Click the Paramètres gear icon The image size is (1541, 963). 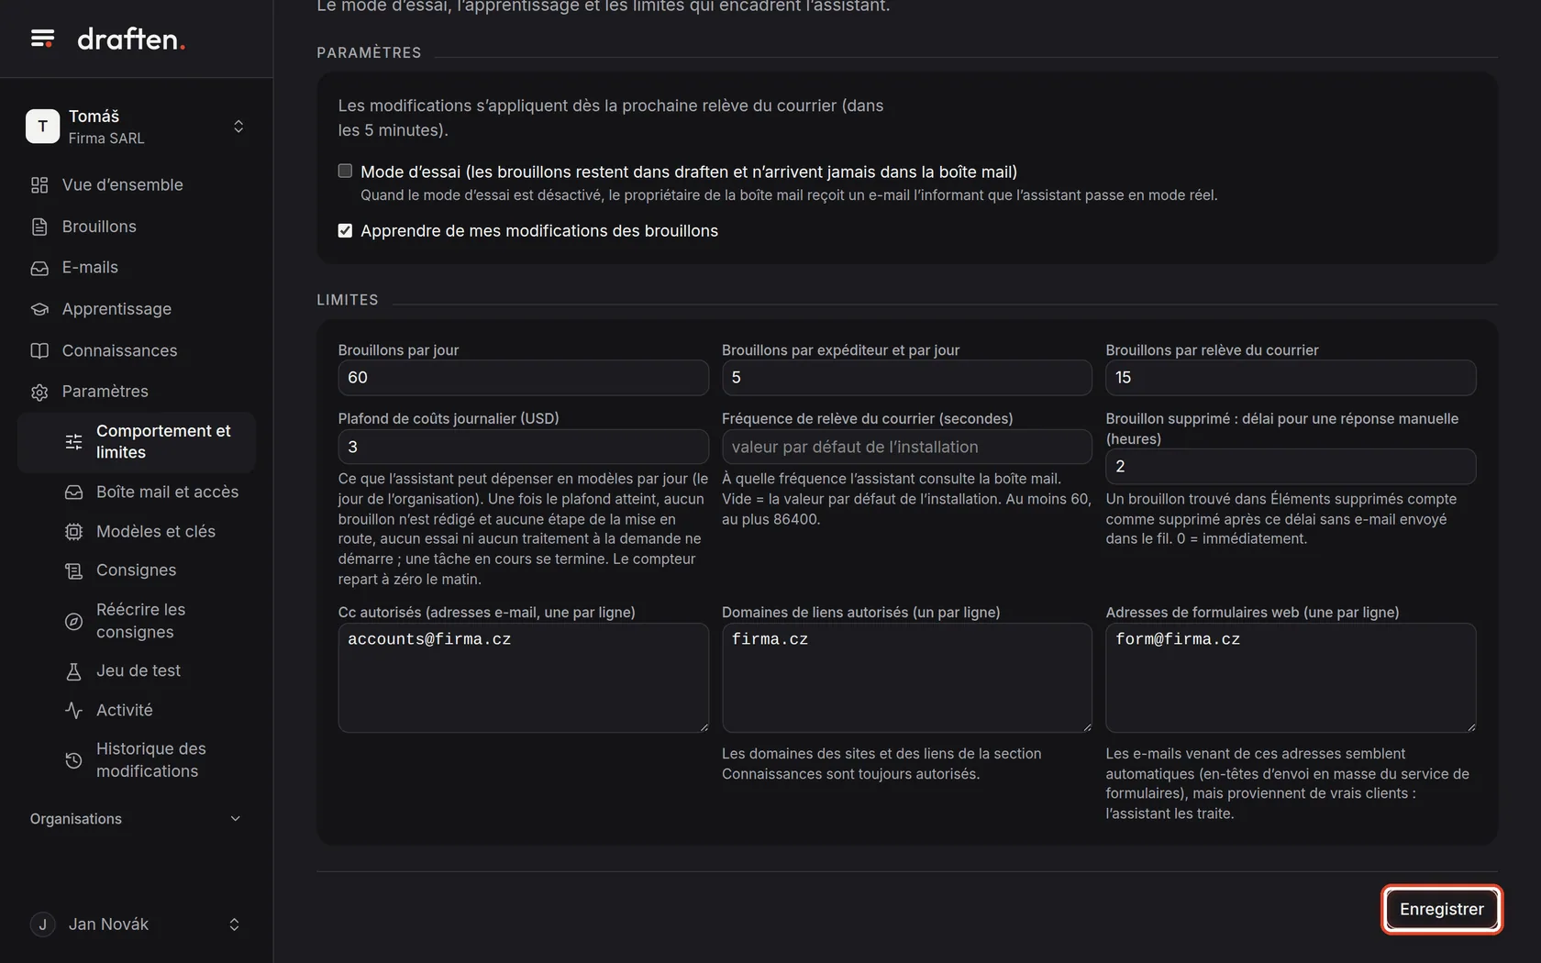pos(39,392)
